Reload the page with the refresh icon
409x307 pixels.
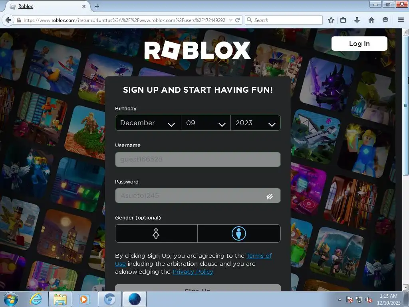(237, 20)
